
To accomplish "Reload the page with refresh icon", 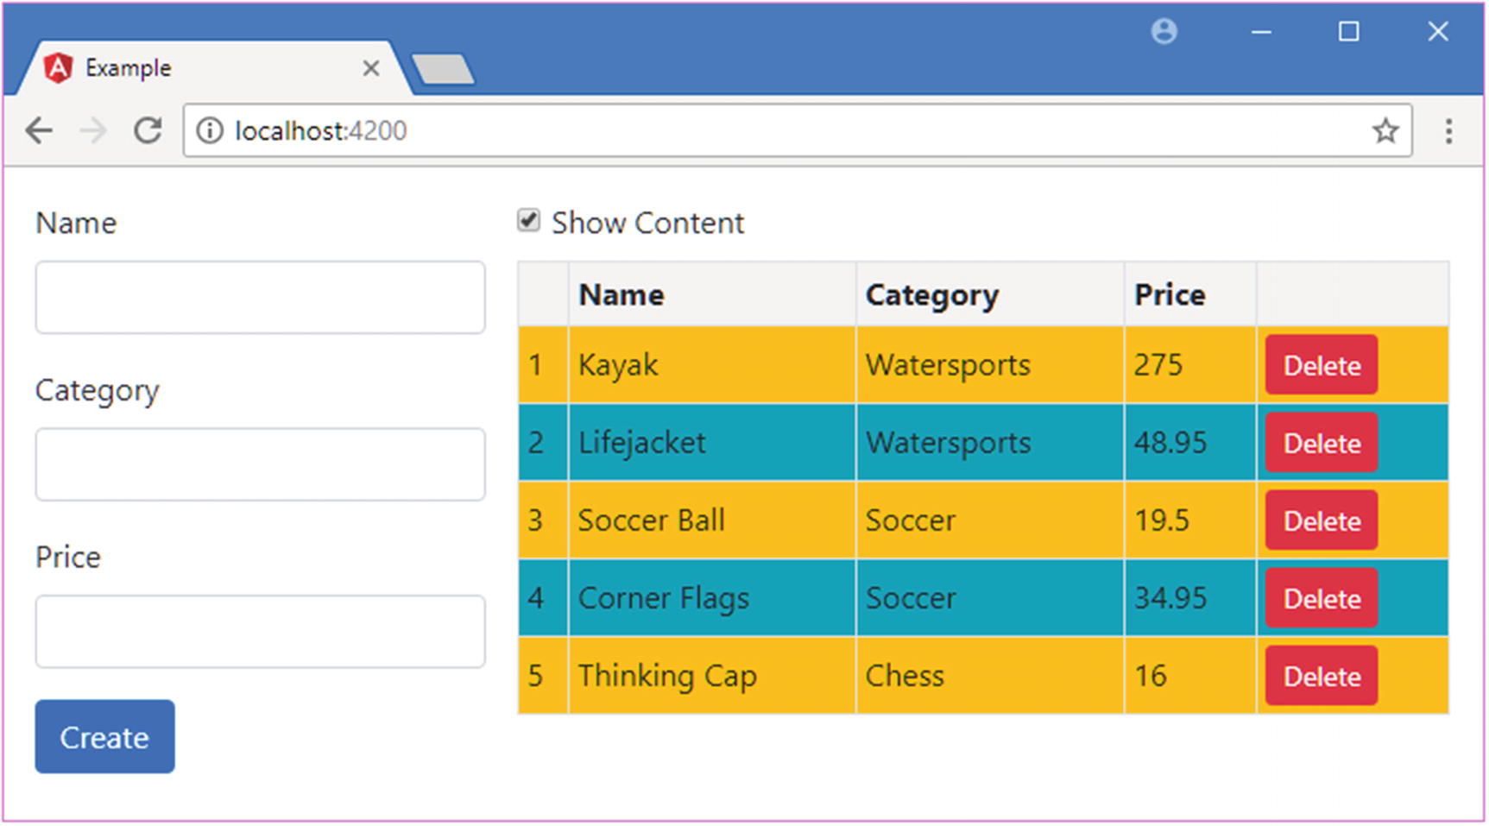I will 148,131.
